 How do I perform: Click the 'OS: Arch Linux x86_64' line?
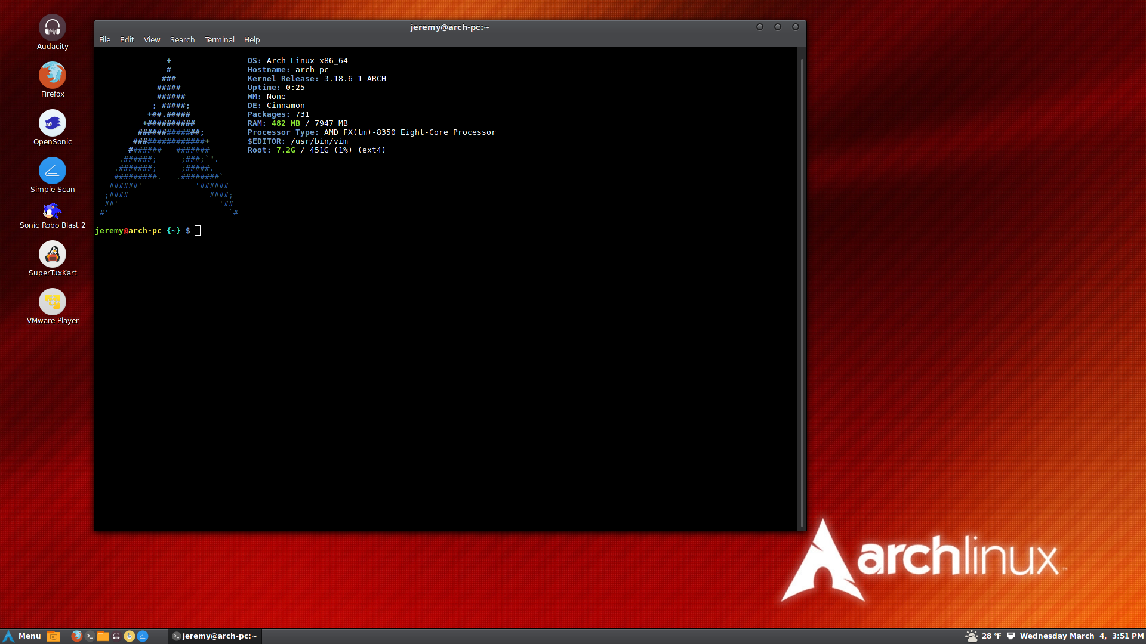(298, 61)
